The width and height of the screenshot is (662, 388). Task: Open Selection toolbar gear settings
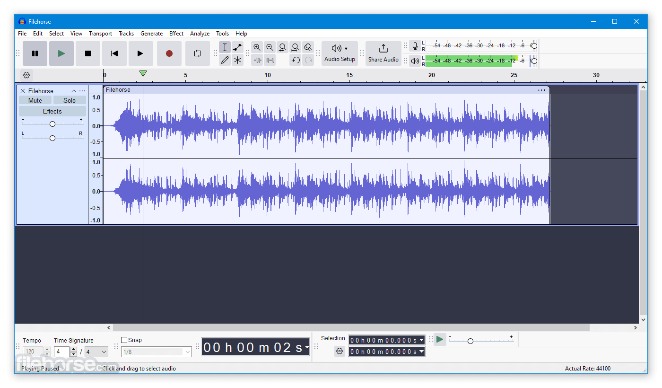tap(340, 351)
